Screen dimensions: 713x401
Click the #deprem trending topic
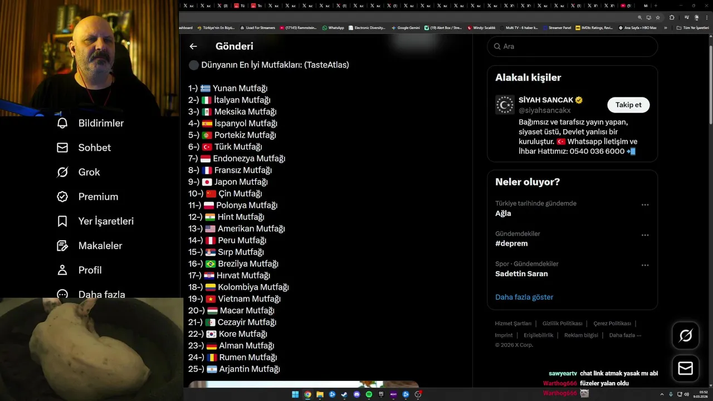tap(511, 243)
